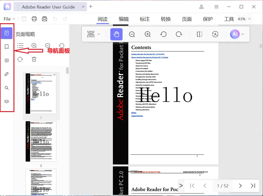Delete the selected page with trash icon
Viewport: 263px width, 196px height.
[x=34, y=59]
